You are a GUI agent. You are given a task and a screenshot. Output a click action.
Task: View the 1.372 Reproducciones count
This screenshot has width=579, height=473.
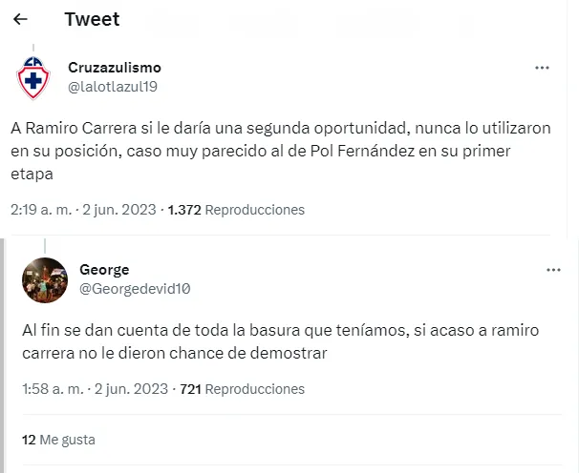pyautogui.click(x=236, y=209)
